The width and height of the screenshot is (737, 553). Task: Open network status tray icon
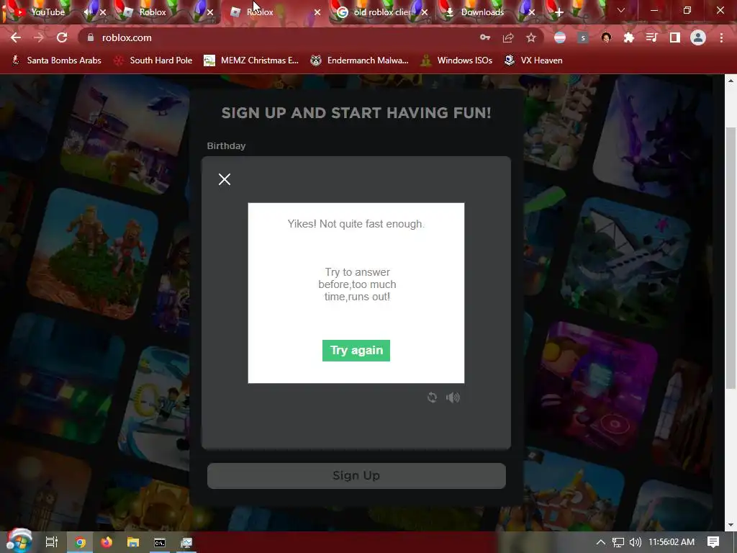618,542
